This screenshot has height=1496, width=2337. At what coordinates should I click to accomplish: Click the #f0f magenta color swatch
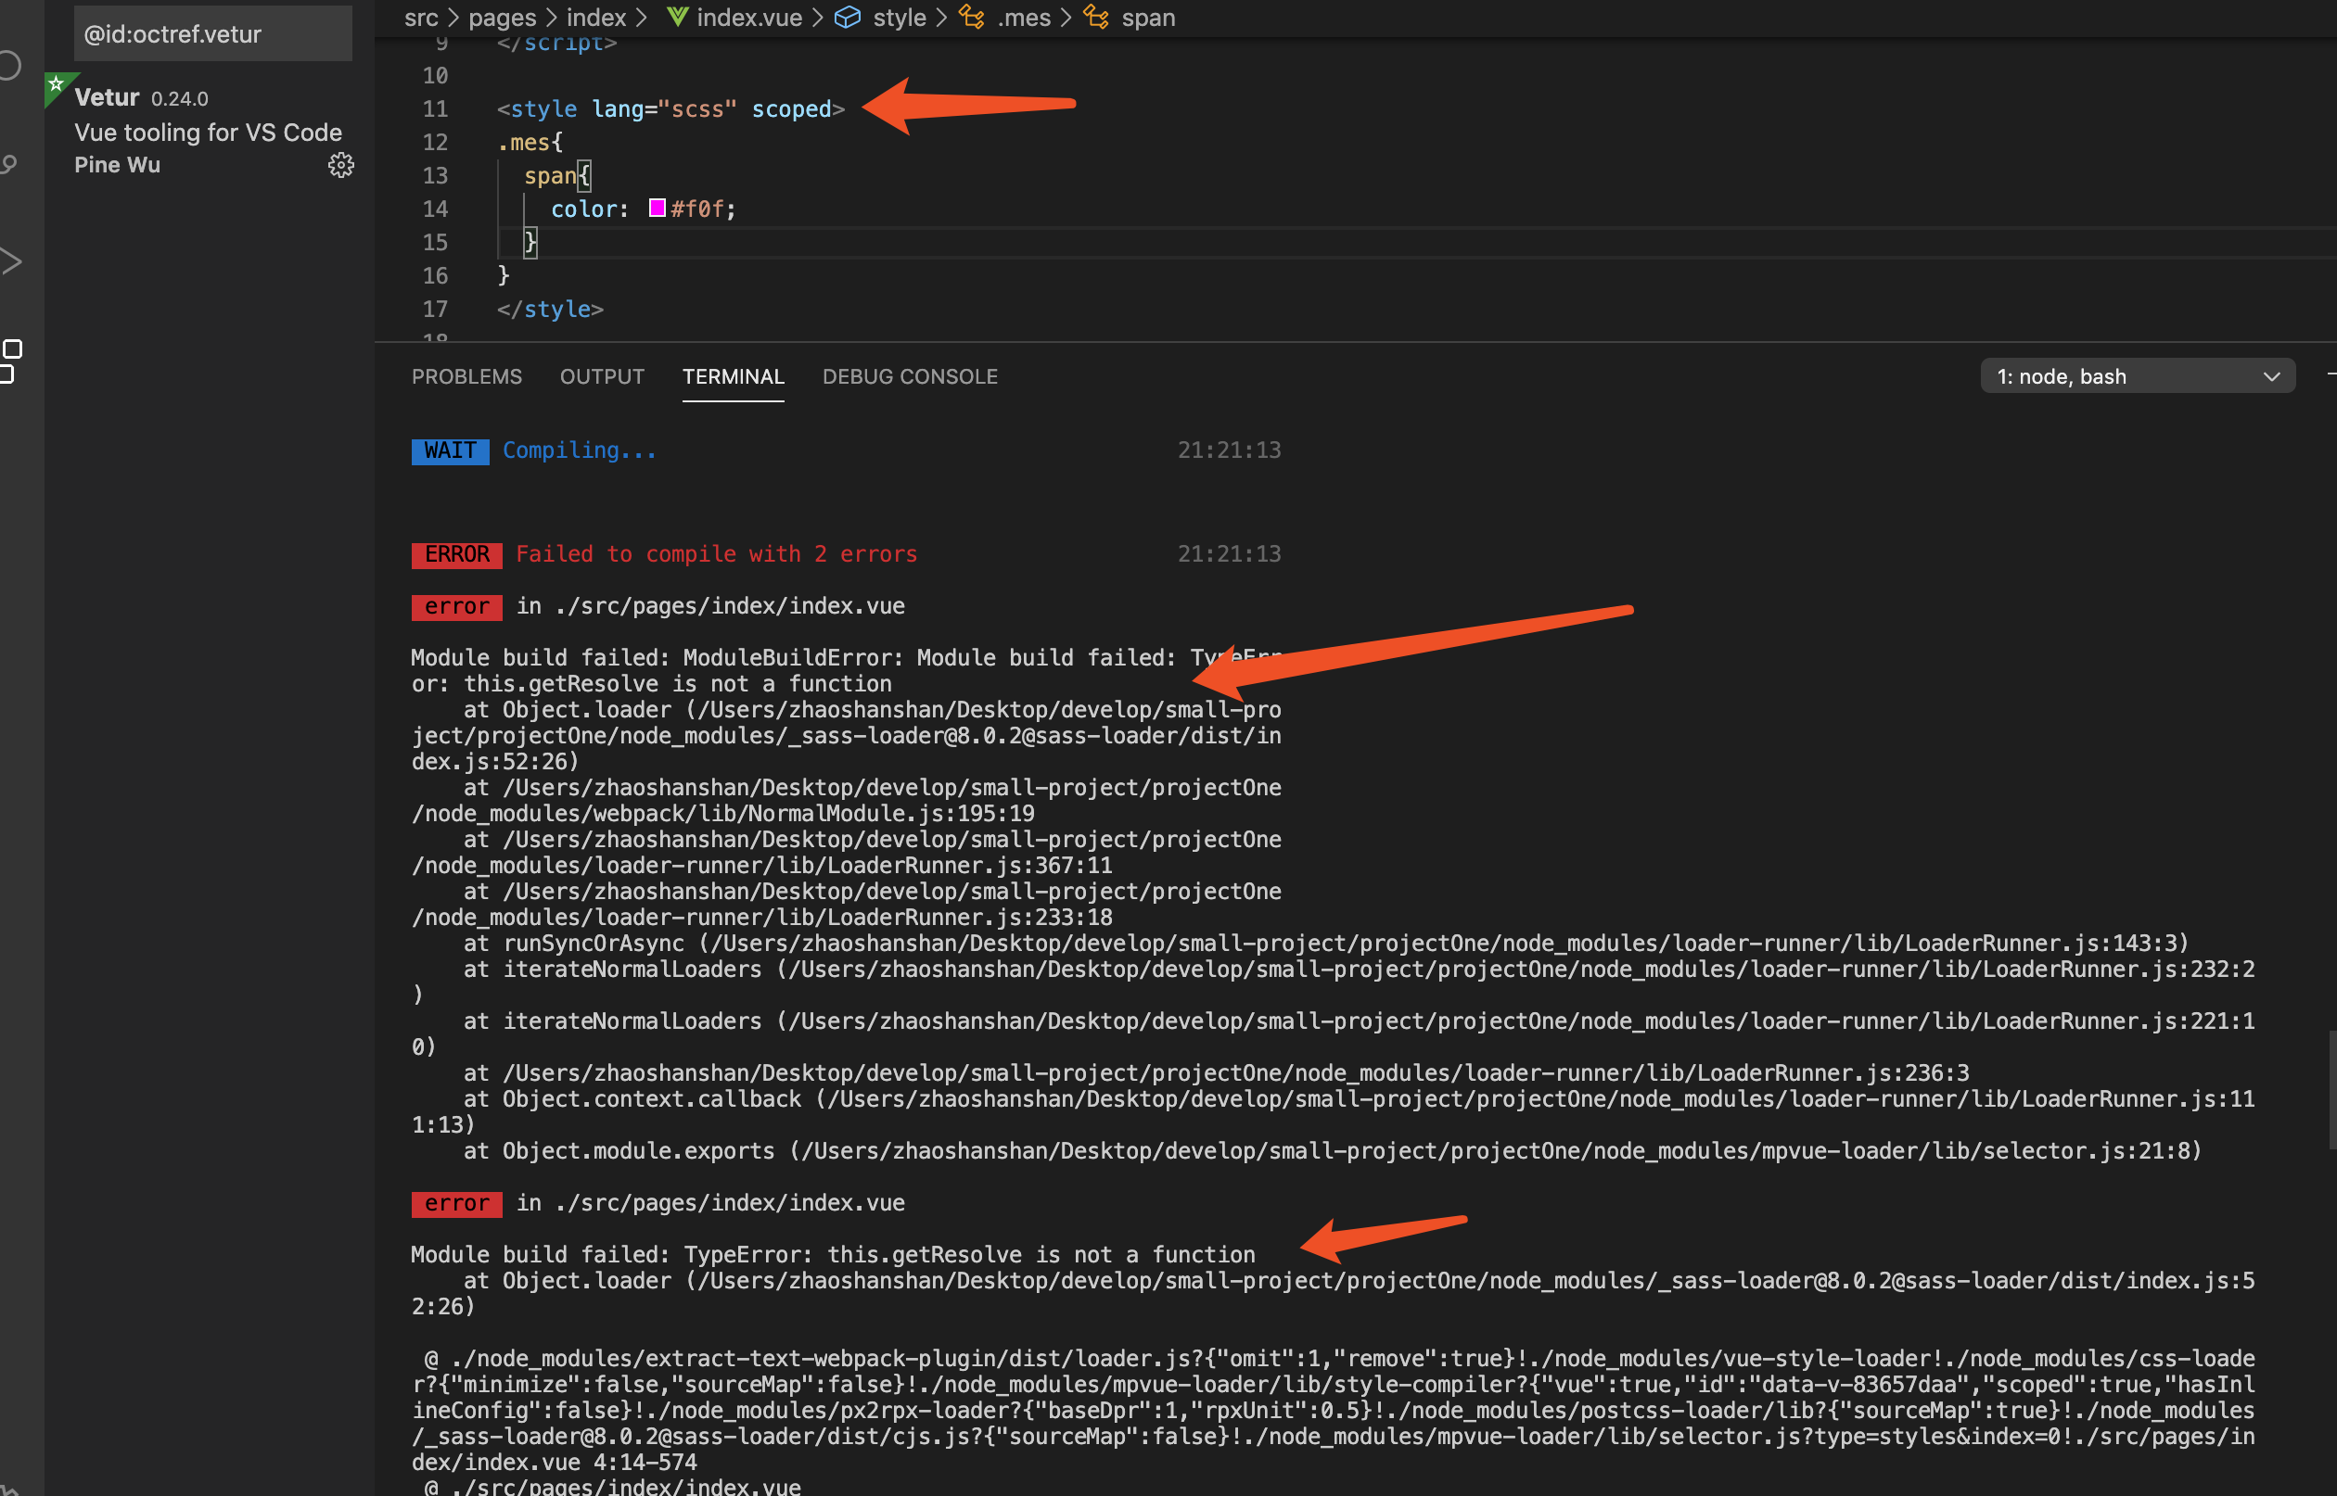[x=657, y=208]
